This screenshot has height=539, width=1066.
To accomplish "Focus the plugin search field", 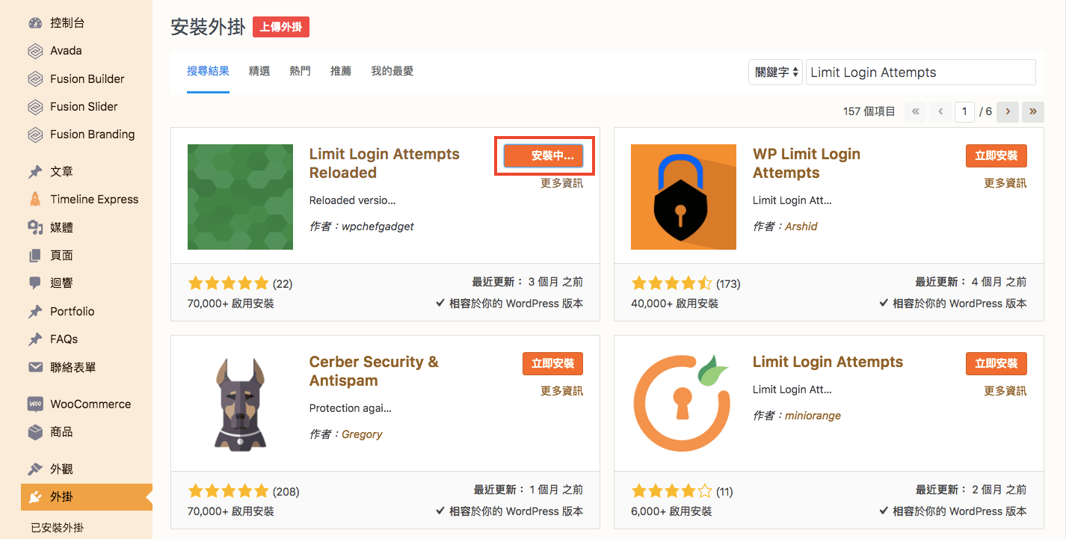I will pos(921,73).
